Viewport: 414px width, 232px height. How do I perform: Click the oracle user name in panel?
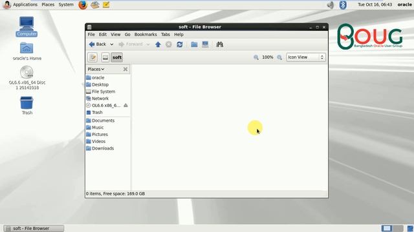click(x=404, y=5)
